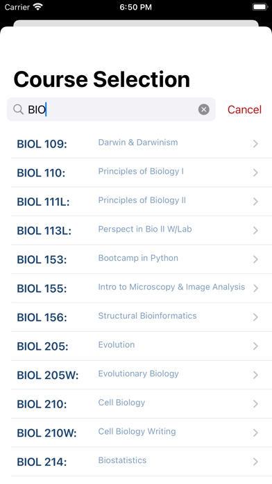Expand BIOL 110 row arrow
The image size is (272, 484).
(255, 172)
